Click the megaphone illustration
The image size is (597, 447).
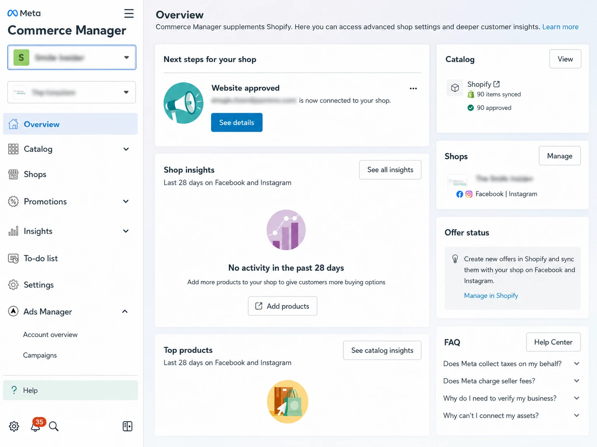coord(183,103)
